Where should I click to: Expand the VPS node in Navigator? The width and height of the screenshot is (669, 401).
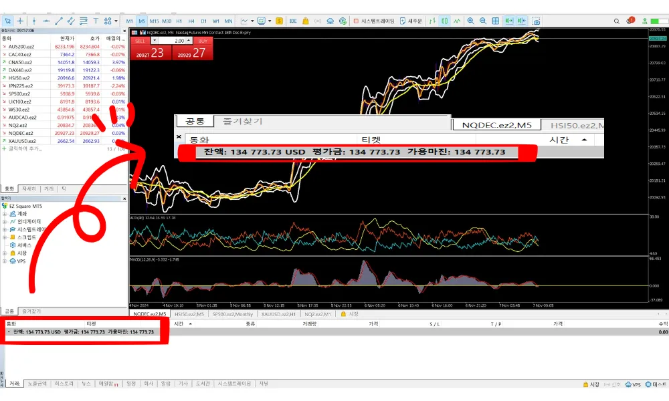(x=4, y=261)
